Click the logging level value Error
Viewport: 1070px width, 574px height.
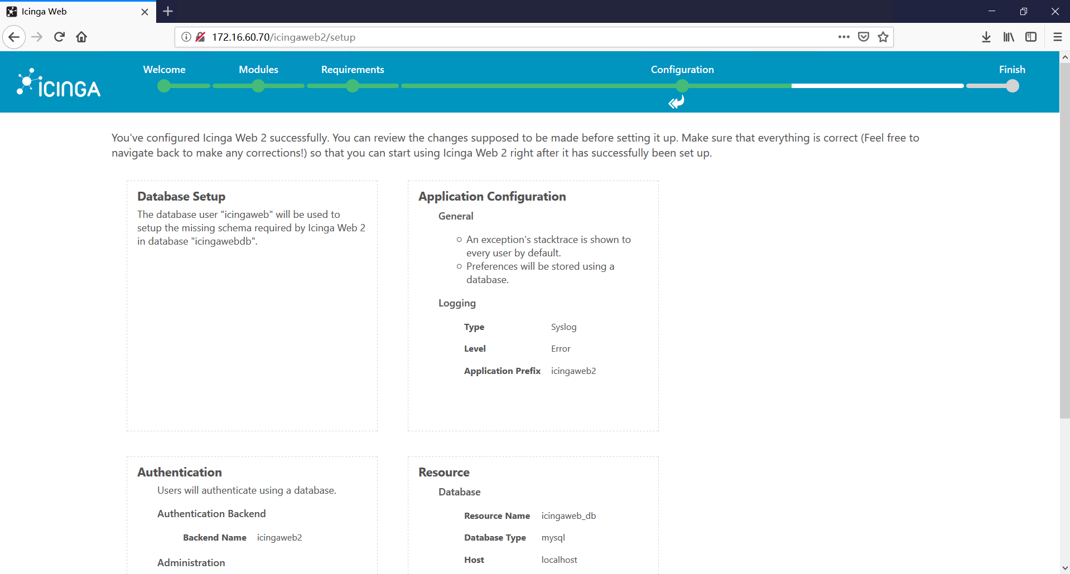point(561,349)
